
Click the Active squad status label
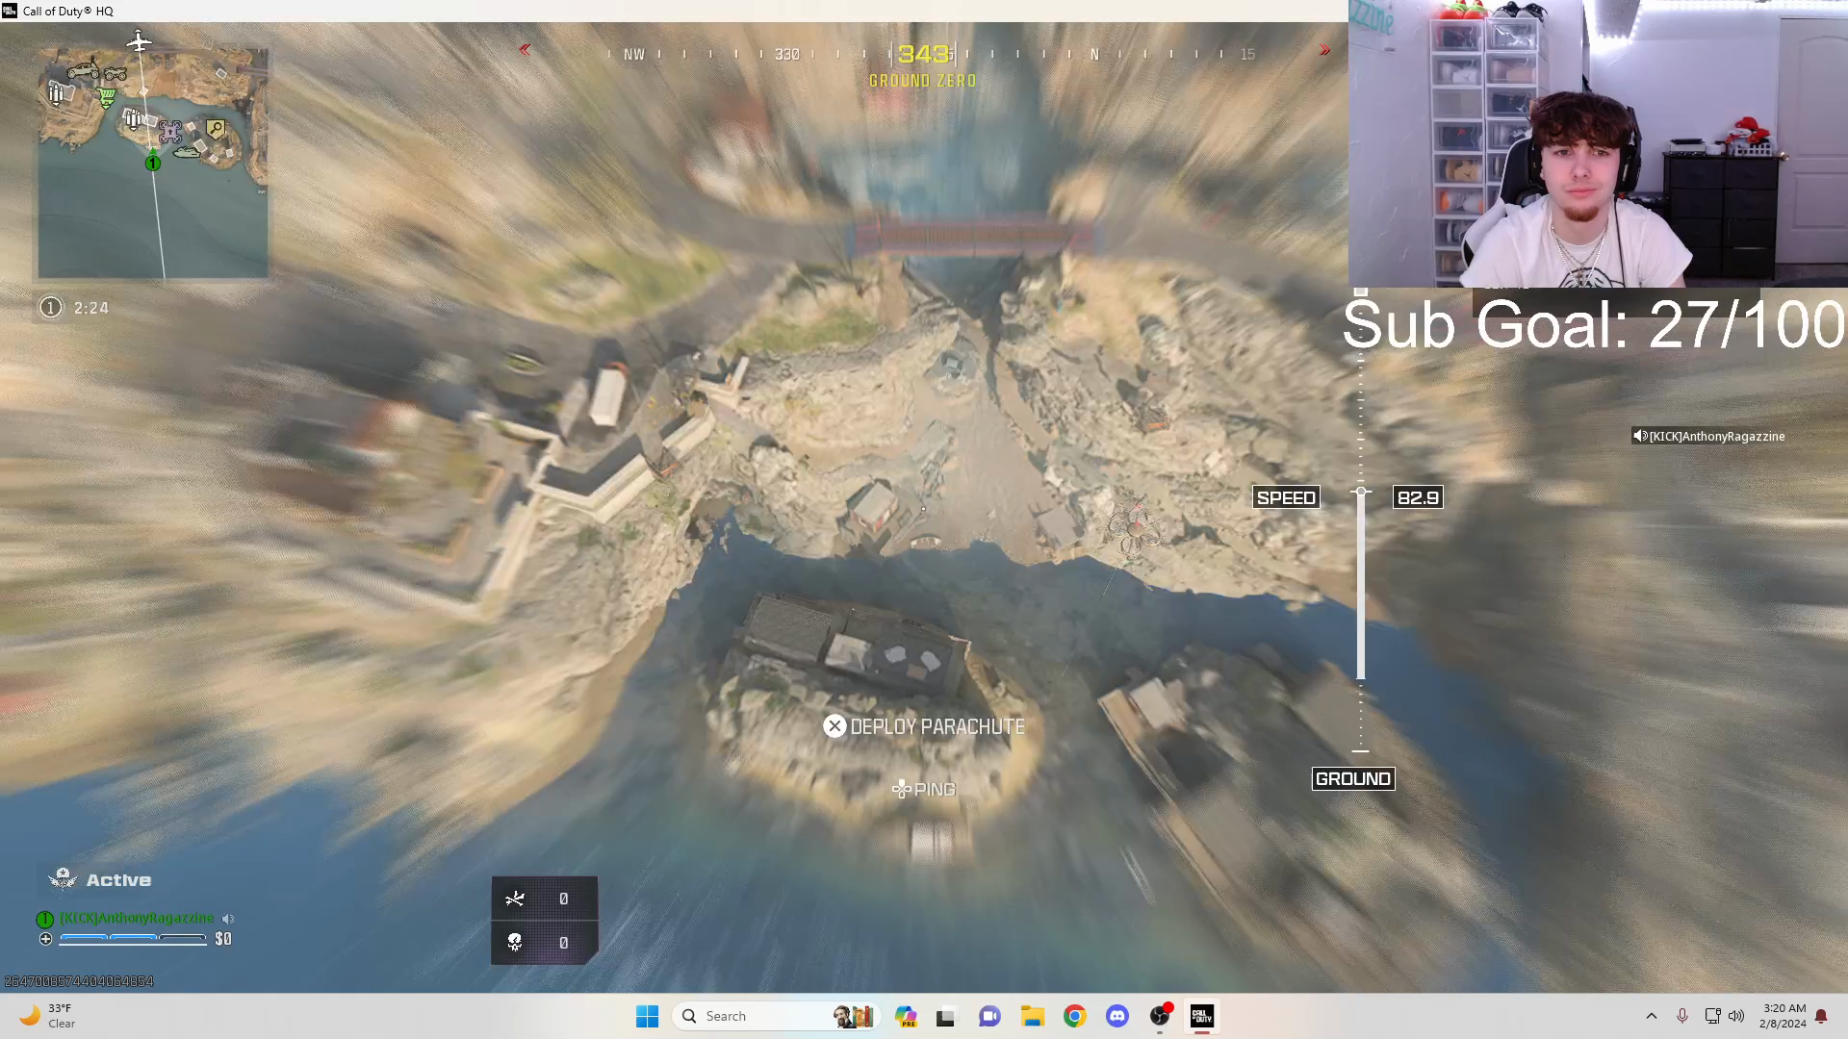pyautogui.click(x=118, y=880)
